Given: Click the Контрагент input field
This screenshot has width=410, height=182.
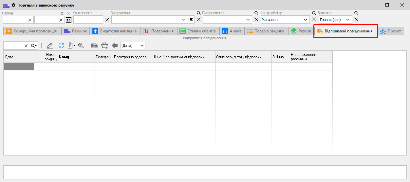Looking at the screenshot, I should [88, 20].
